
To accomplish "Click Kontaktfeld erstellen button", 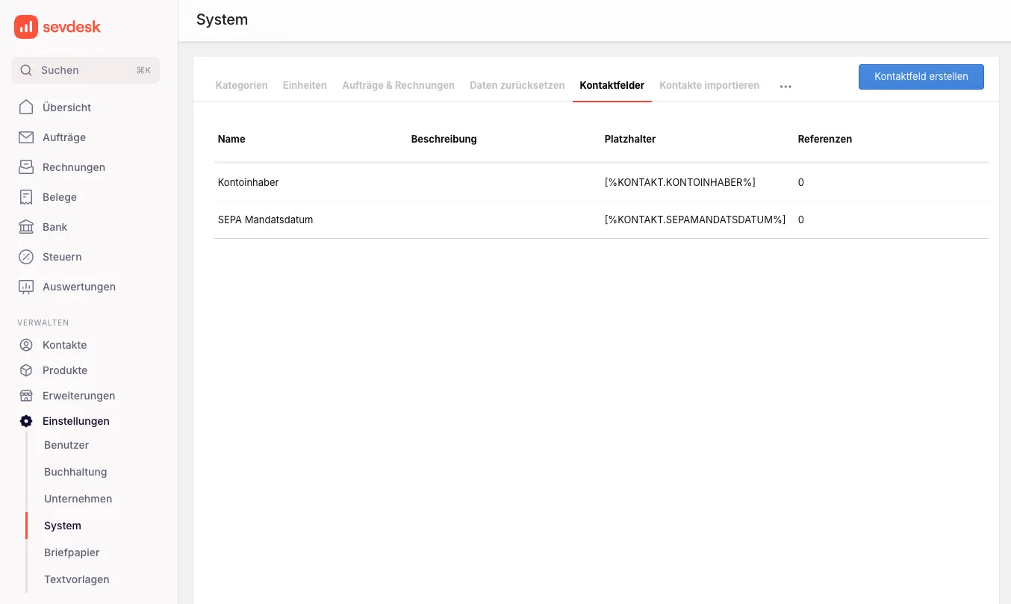I will click(x=921, y=77).
